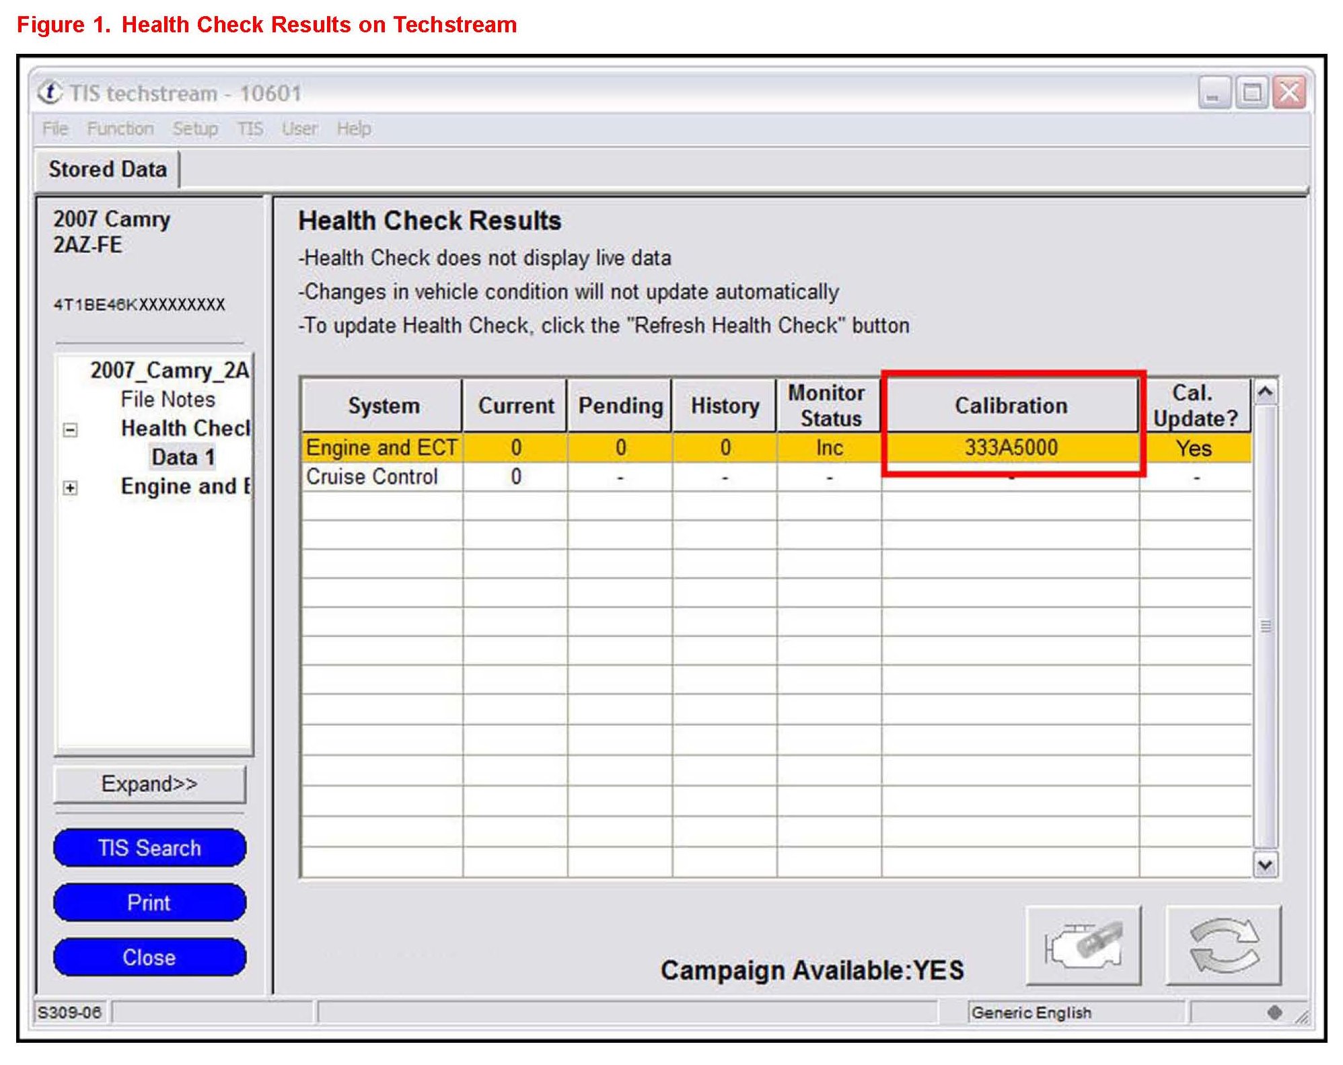Select the Data 1 tree item
Screen dimensions: 1343x1065
pos(183,457)
